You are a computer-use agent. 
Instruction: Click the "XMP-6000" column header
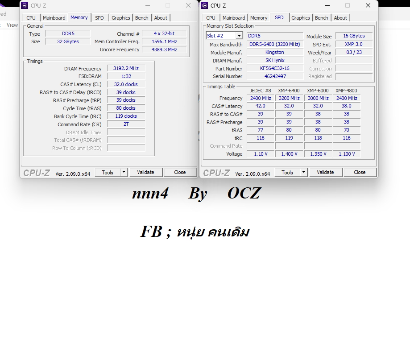(318, 91)
